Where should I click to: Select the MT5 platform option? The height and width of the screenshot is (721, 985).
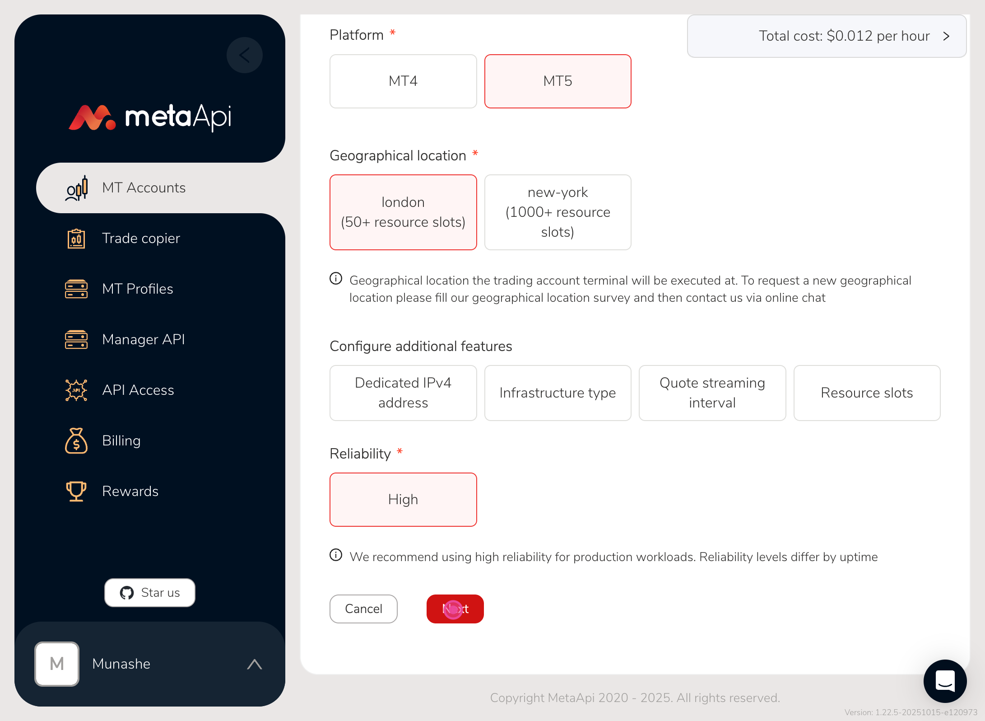click(x=558, y=81)
